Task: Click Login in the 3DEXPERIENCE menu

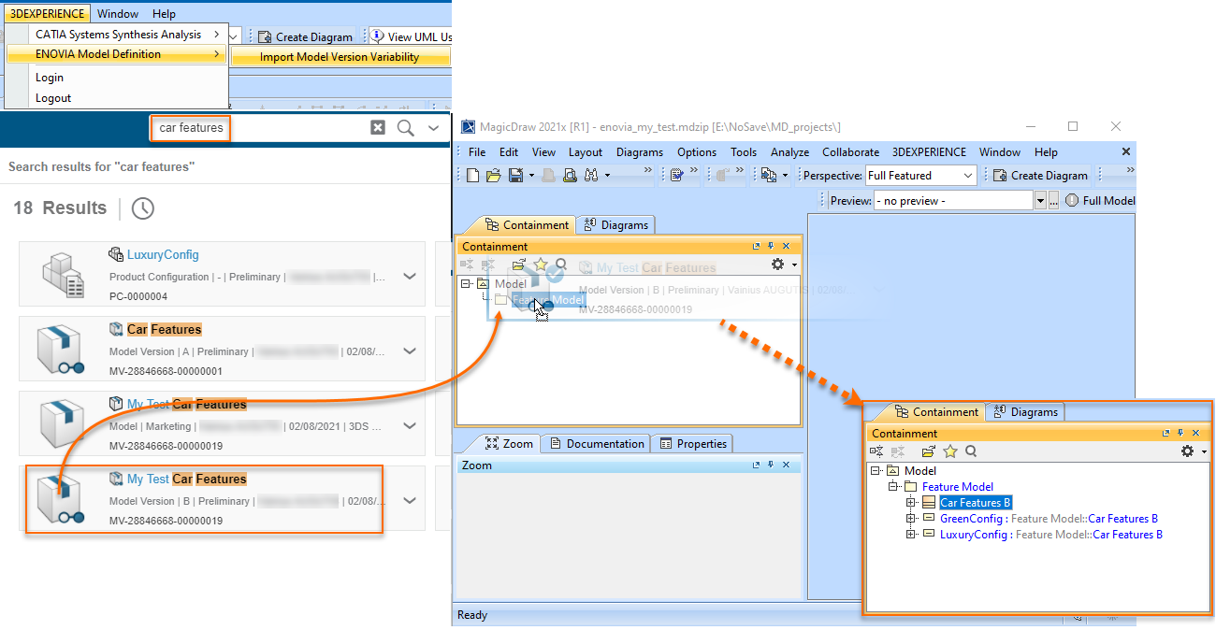Action: click(50, 78)
